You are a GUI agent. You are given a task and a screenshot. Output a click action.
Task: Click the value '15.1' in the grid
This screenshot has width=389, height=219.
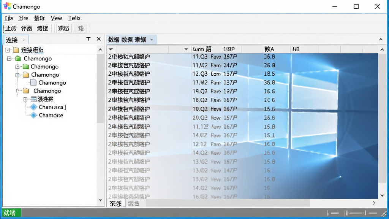pyautogui.click(x=269, y=135)
